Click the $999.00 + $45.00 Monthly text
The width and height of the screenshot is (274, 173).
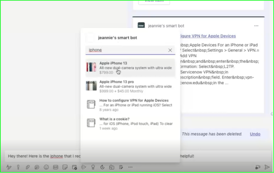121,91
